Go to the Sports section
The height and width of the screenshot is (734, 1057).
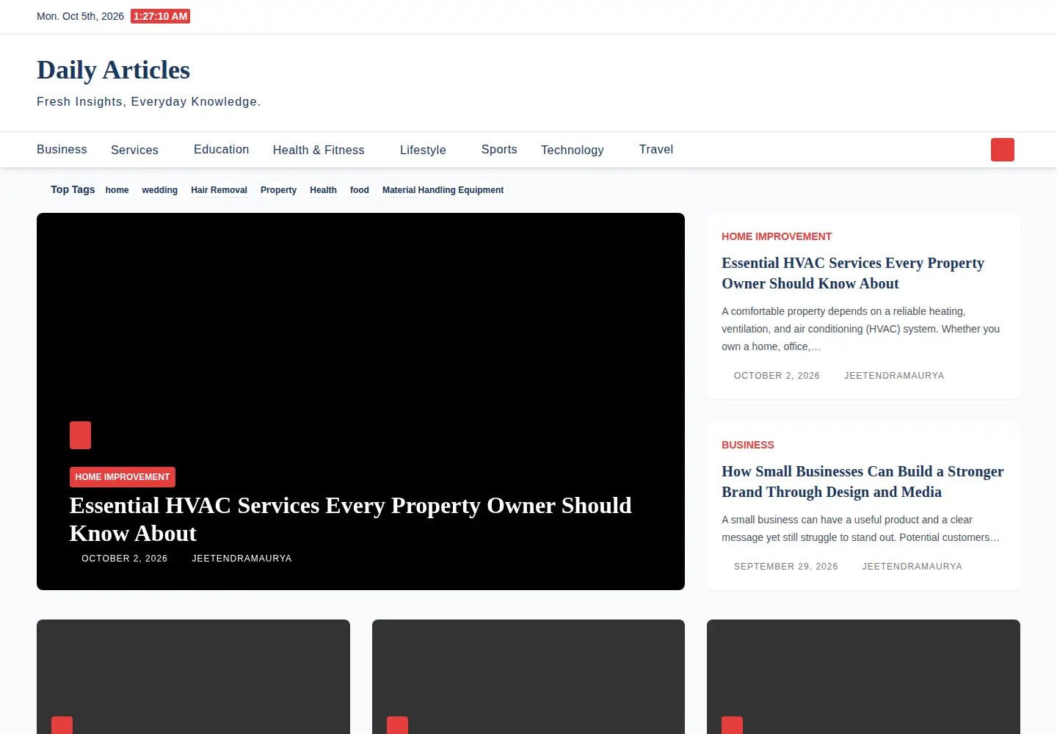tap(499, 149)
